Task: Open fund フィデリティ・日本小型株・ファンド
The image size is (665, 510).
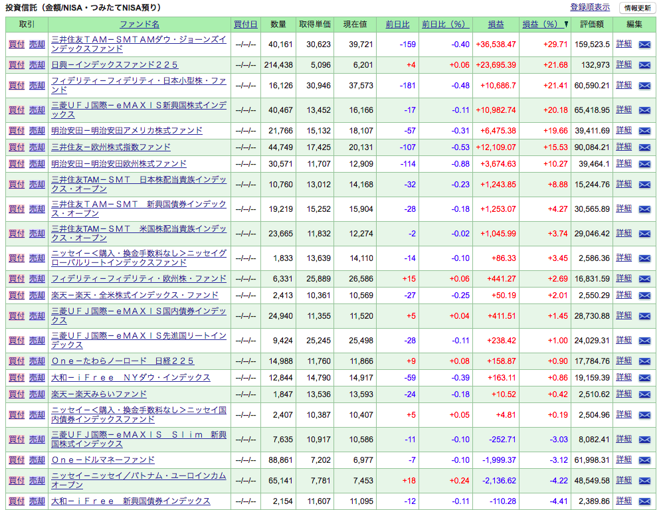Action: click(139, 85)
